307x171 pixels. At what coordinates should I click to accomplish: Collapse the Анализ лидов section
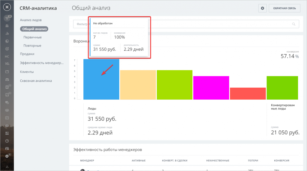[31, 20]
